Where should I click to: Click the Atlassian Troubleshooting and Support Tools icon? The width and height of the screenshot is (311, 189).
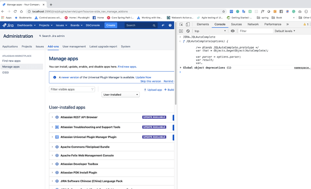click(x=57, y=127)
